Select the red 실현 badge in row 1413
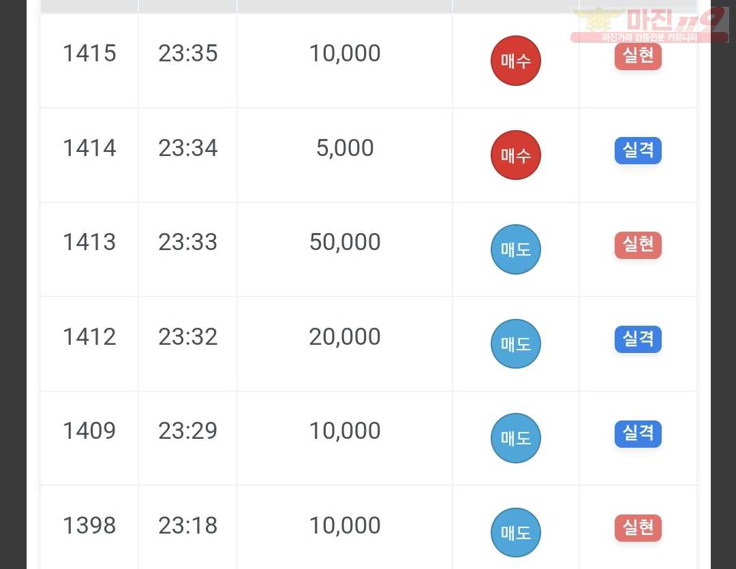 [x=638, y=245]
